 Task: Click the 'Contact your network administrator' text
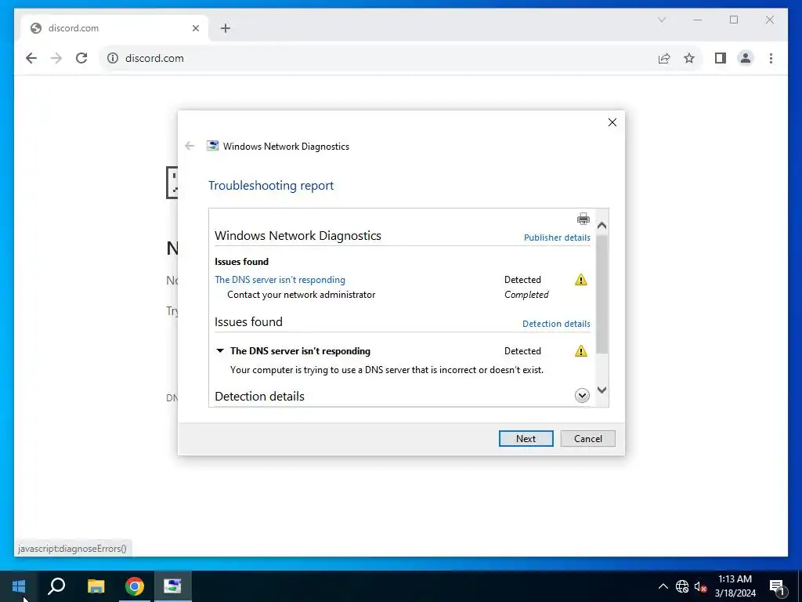[302, 295]
